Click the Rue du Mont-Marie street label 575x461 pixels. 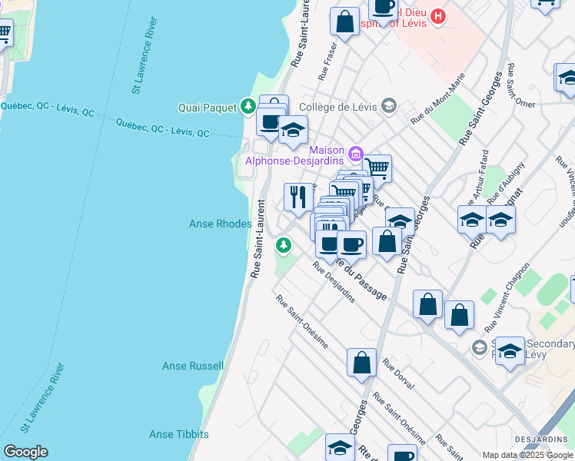(437, 98)
